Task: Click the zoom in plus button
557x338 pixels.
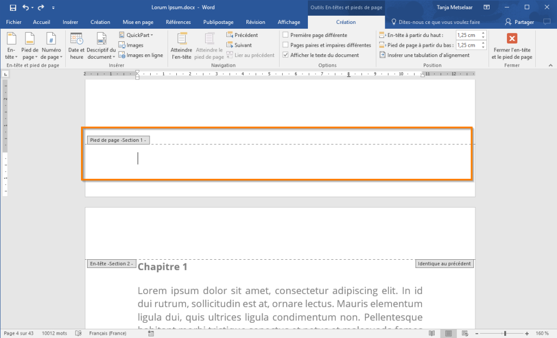Action: [527, 334]
